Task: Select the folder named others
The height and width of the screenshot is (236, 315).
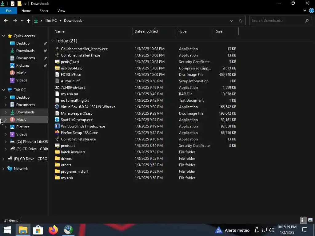Action: pyautogui.click(x=66, y=165)
